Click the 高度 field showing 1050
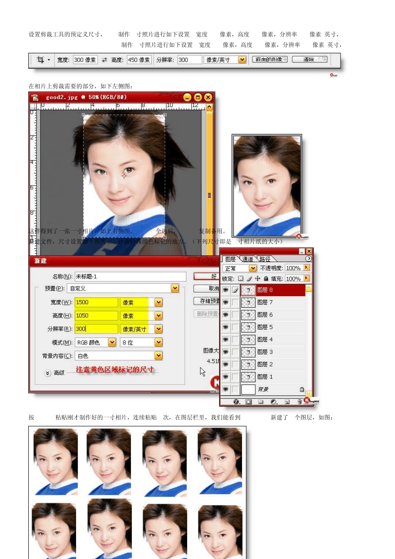This screenshot has height=559, width=395. coord(96,316)
